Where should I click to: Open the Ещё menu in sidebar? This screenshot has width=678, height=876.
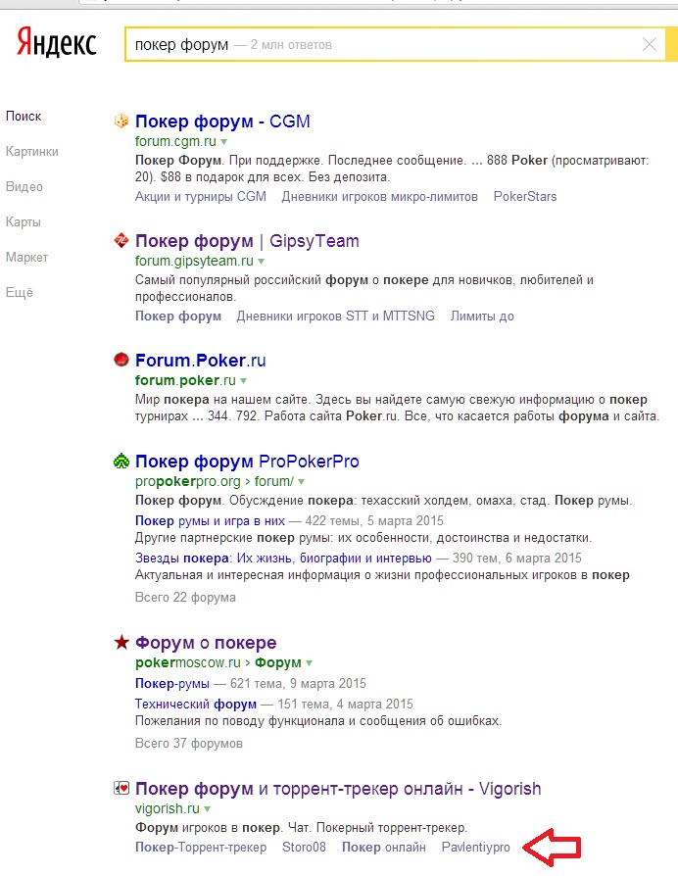point(20,292)
